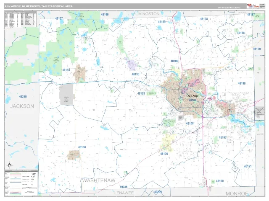The height and width of the screenshot is (201, 269).
Task: Click ZIP code label 48137
Action: [59, 18]
